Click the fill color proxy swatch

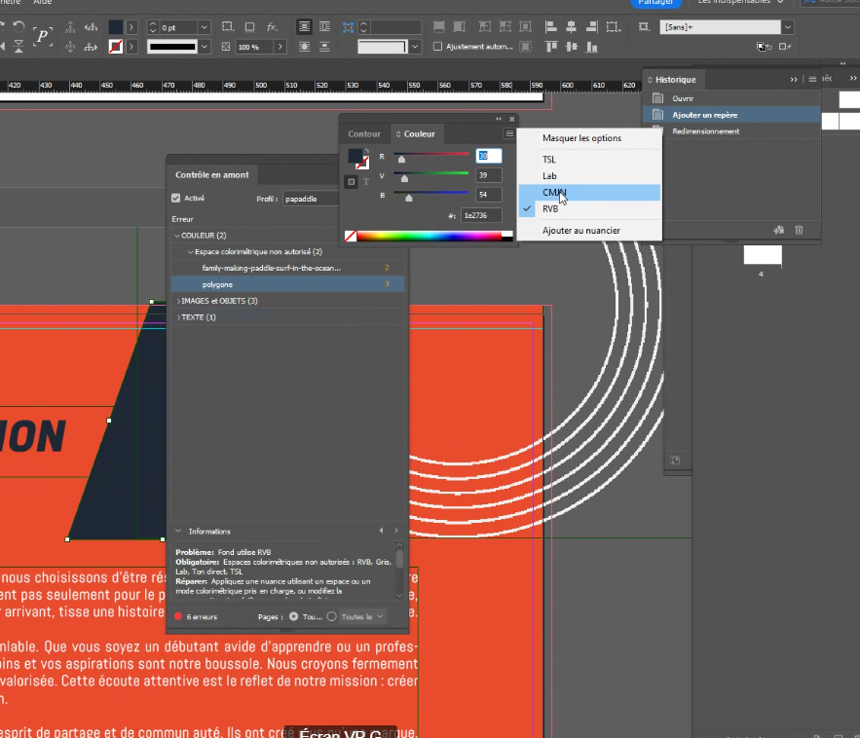[x=355, y=156]
